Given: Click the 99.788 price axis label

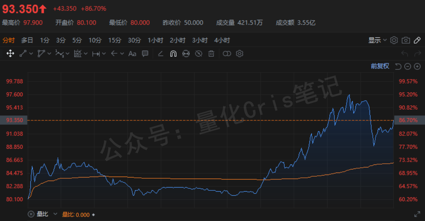Looking at the screenshot, I should [15, 81].
